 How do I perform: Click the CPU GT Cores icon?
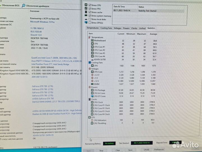click(92, 96)
